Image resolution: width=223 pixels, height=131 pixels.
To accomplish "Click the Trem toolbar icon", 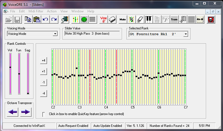I will [174, 20].
